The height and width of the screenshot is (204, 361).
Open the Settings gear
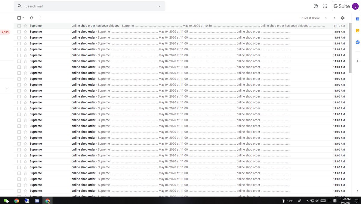click(x=343, y=18)
